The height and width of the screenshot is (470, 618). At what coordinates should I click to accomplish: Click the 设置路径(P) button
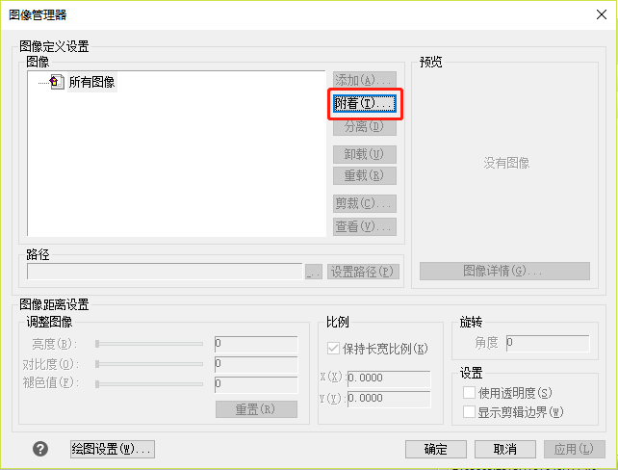click(363, 272)
